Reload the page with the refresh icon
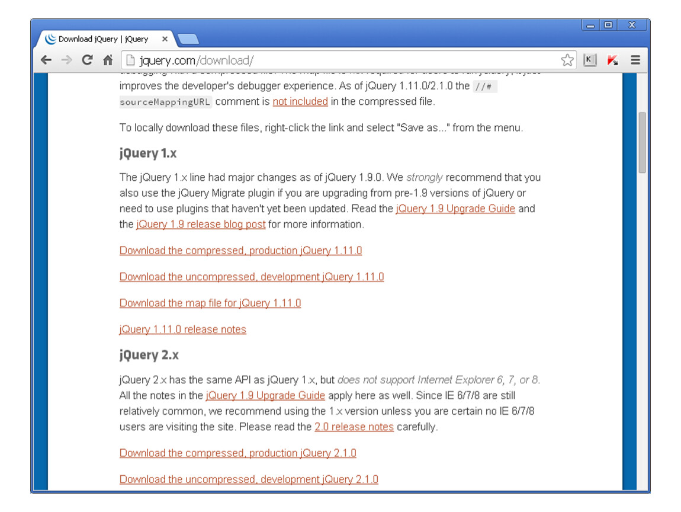Viewport: 681px width, 512px height. 87,60
